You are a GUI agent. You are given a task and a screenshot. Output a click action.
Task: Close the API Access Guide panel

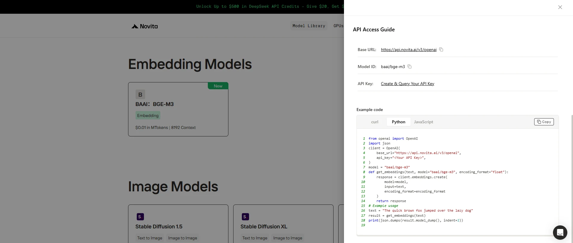(x=560, y=7)
